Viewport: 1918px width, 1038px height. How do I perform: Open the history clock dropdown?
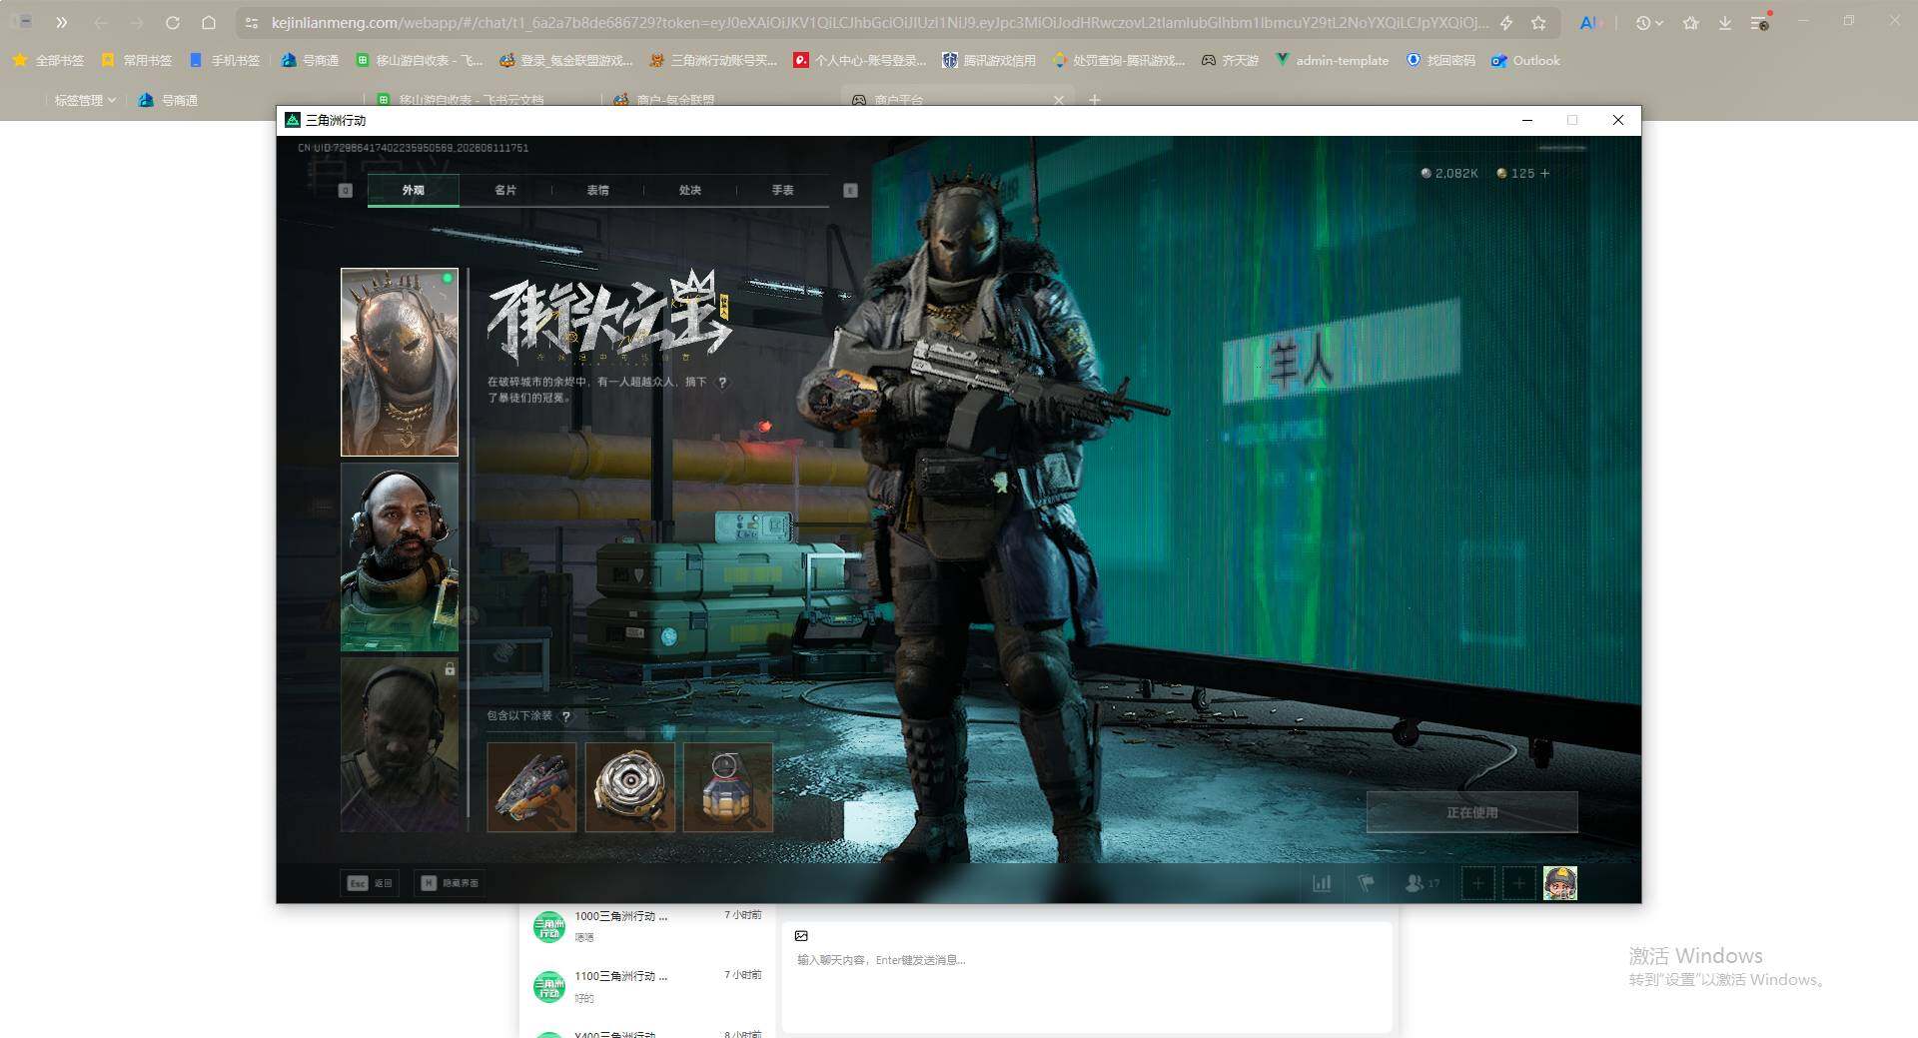(x=1649, y=22)
